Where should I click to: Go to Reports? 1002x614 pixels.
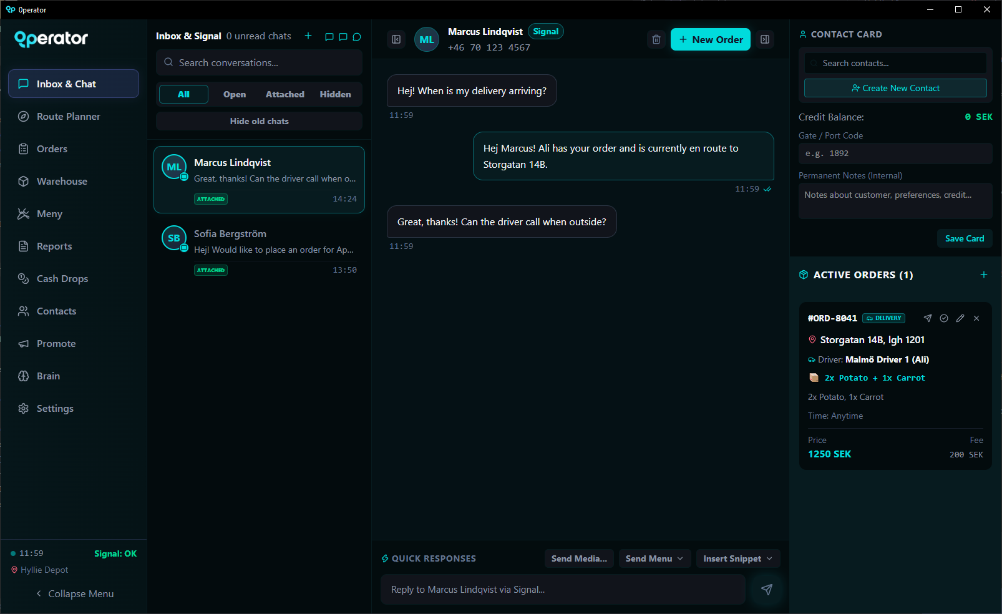74,246
